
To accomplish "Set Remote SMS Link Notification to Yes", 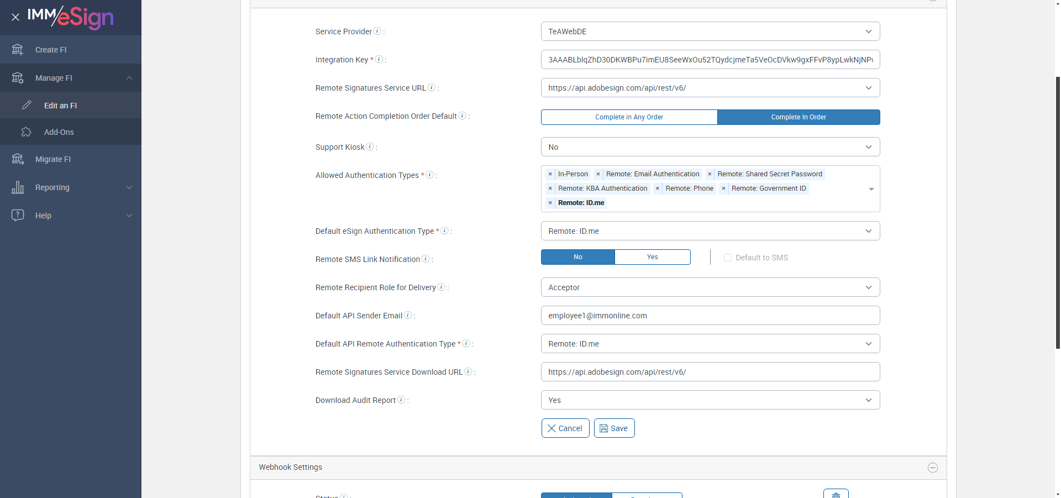I will point(652,257).
